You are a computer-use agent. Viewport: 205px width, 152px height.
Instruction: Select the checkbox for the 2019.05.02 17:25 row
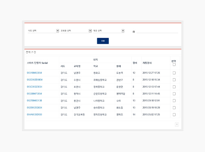pos(174,115)
